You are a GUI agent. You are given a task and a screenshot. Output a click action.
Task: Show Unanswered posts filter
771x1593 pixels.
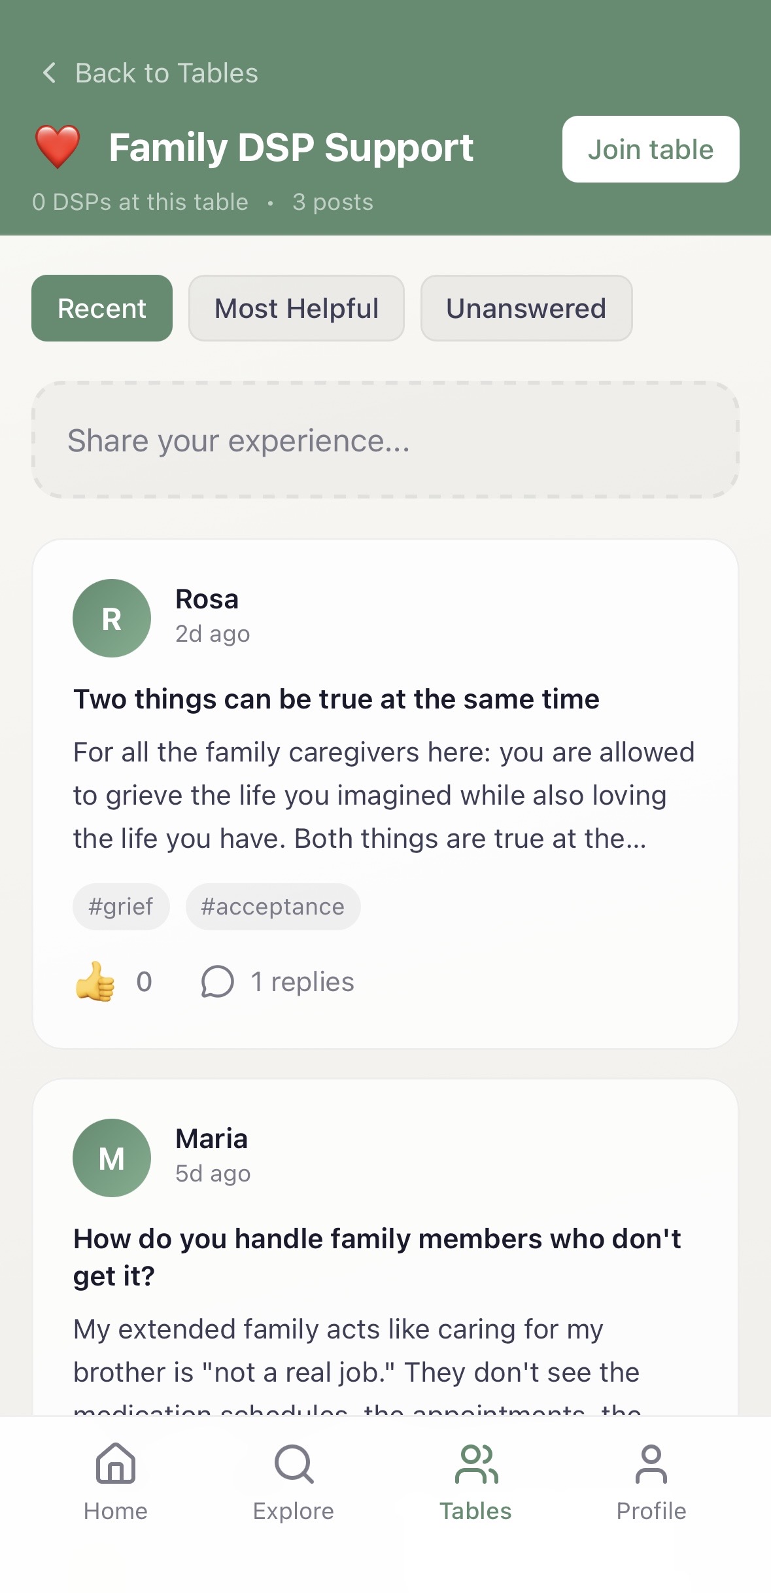[x=526, y=308]
